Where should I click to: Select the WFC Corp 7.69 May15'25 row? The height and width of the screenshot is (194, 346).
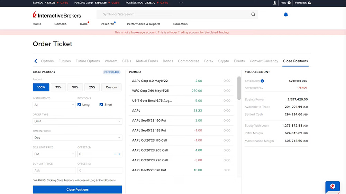181,91
